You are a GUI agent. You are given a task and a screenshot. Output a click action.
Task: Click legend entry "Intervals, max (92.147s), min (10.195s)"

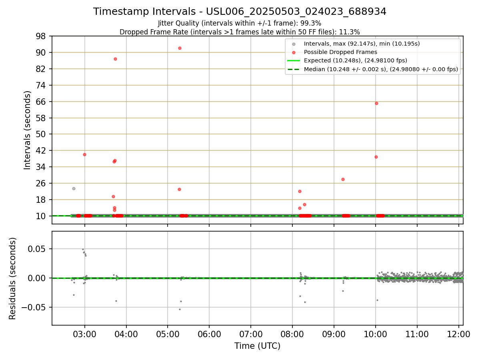(362, 44)
